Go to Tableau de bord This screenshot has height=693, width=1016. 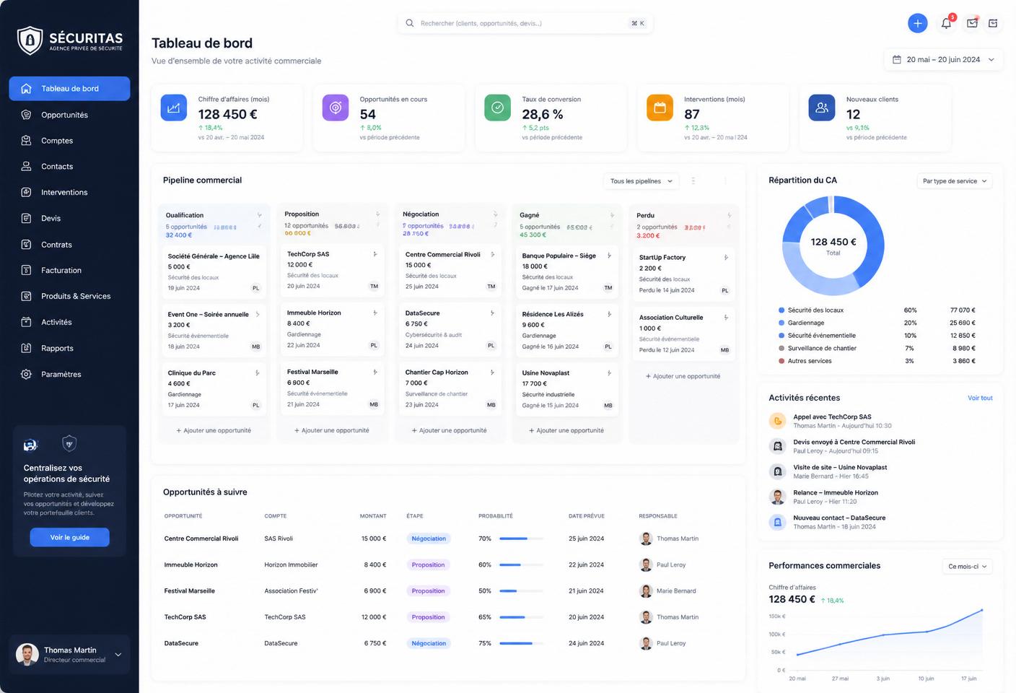pyautogui.click(x=69, y=89)
